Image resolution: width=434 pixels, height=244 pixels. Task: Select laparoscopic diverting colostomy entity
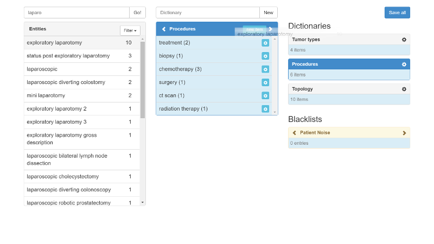click(82, 82)
